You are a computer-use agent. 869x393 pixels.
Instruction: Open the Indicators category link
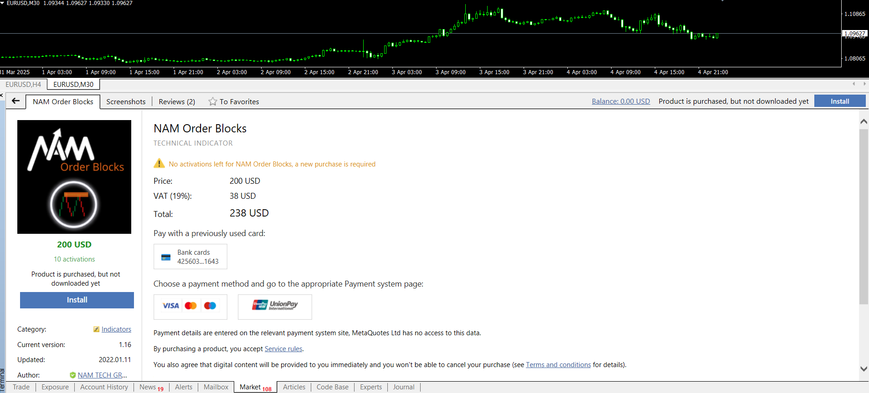pyautogui.click(x=116, y=329)
